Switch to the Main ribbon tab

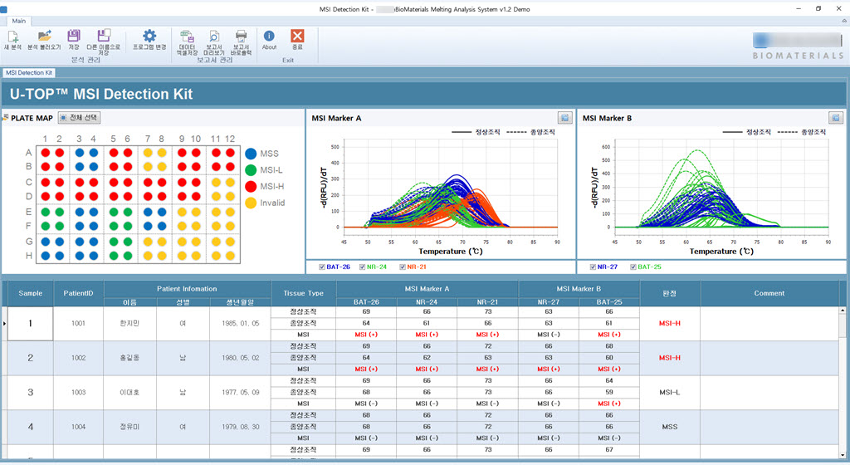(18, 21)
